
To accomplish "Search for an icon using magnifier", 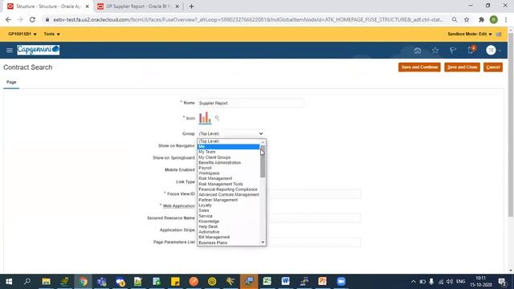I will pos(217,118).
